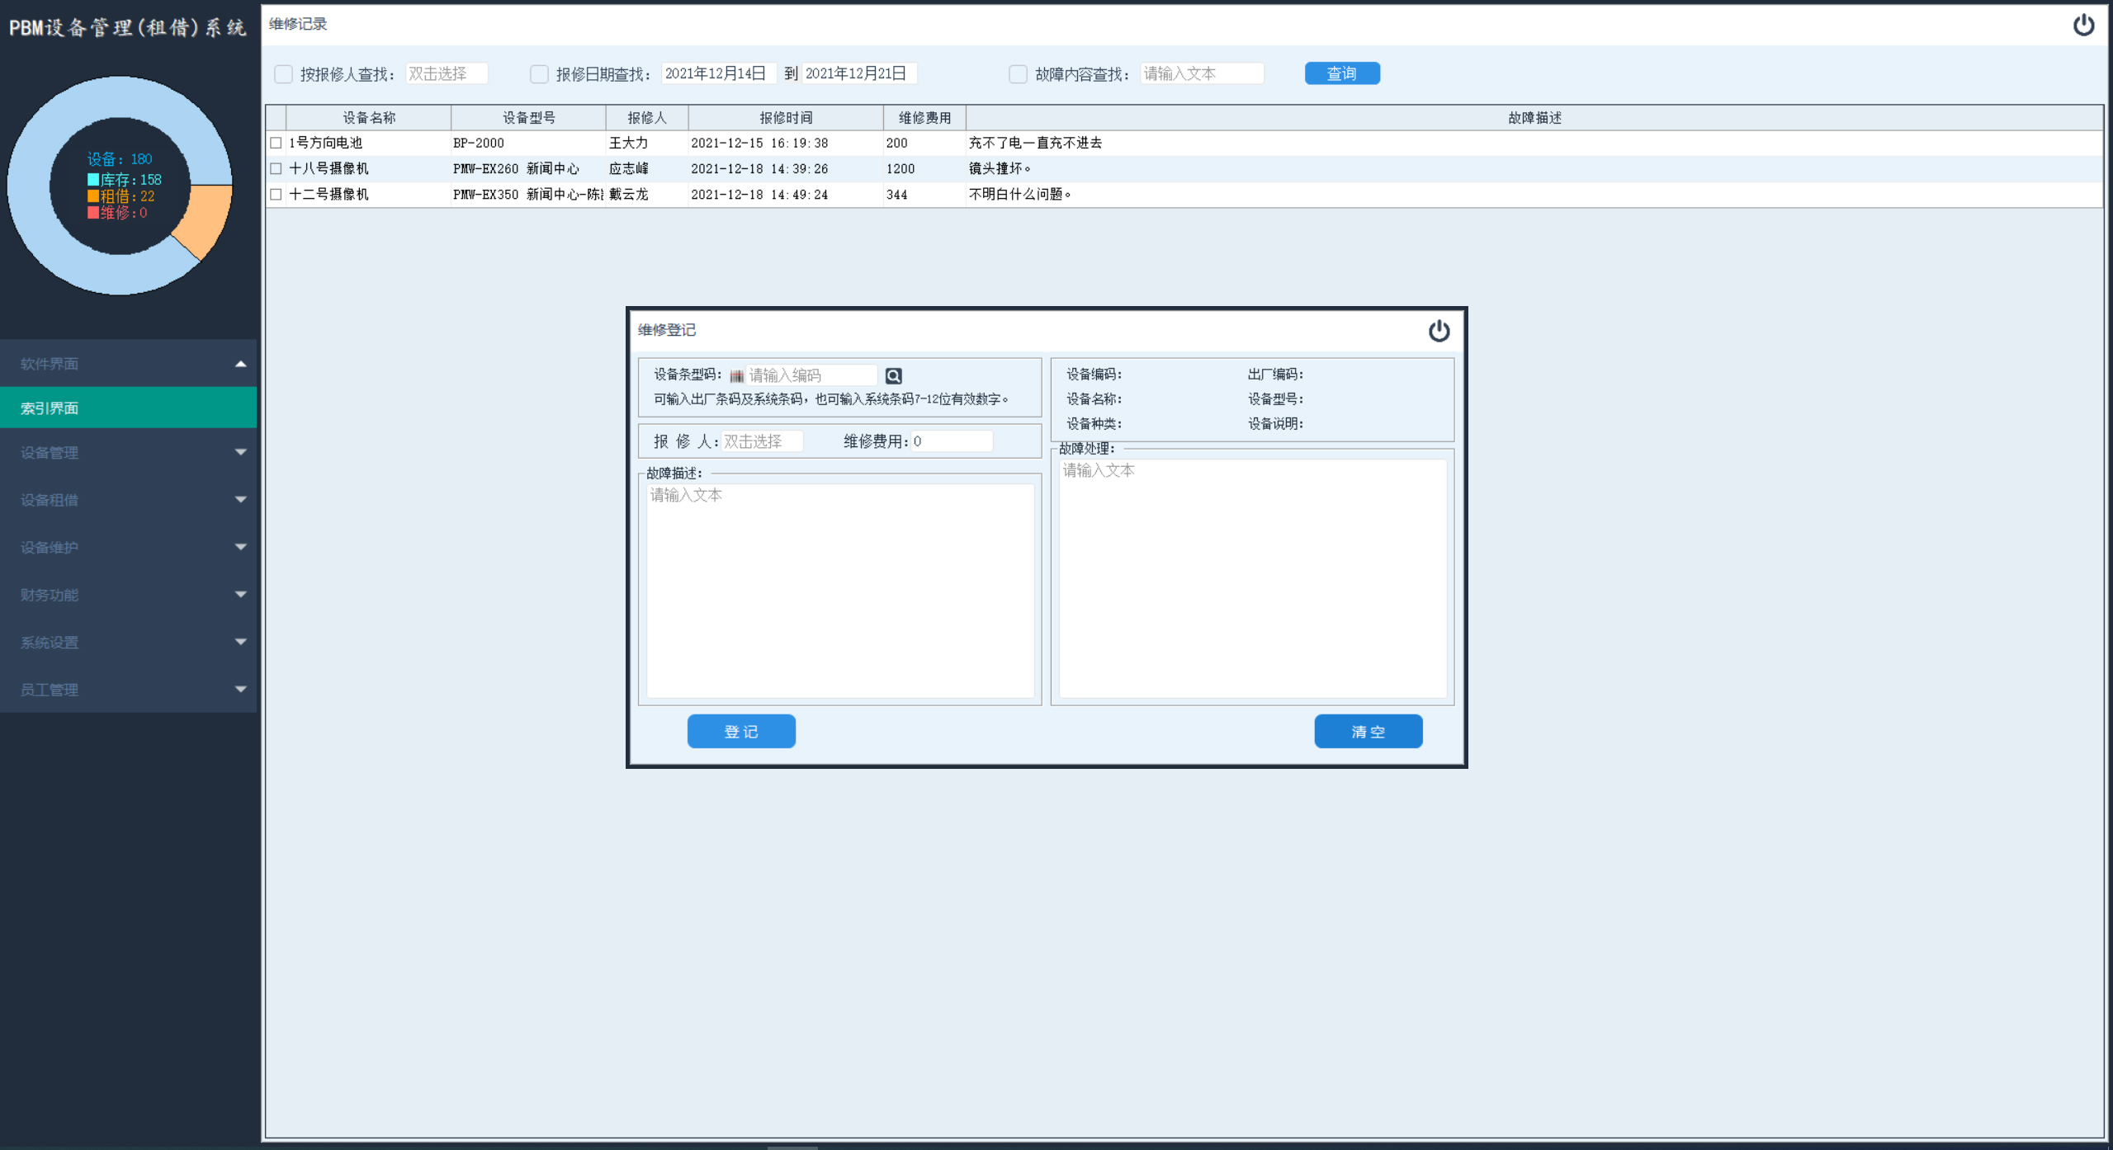Select checkbox for 十八号摄像机 row
The width and height of the screenshot is (2113, 1150).
(x=276, y=169)
